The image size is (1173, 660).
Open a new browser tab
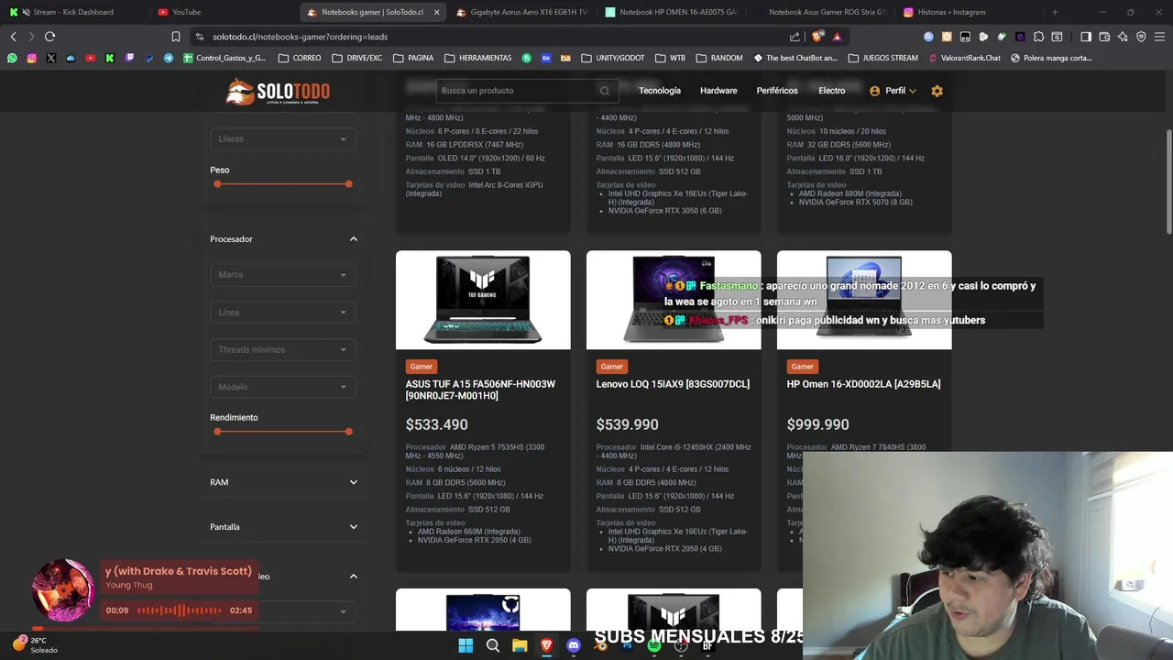coord(1055,12)
